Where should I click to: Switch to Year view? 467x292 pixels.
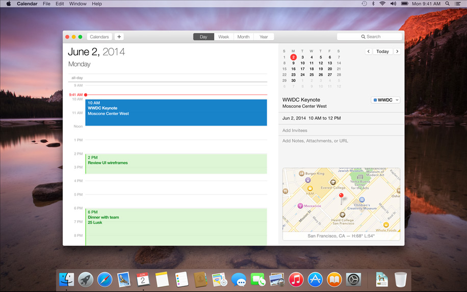[264, 37]
